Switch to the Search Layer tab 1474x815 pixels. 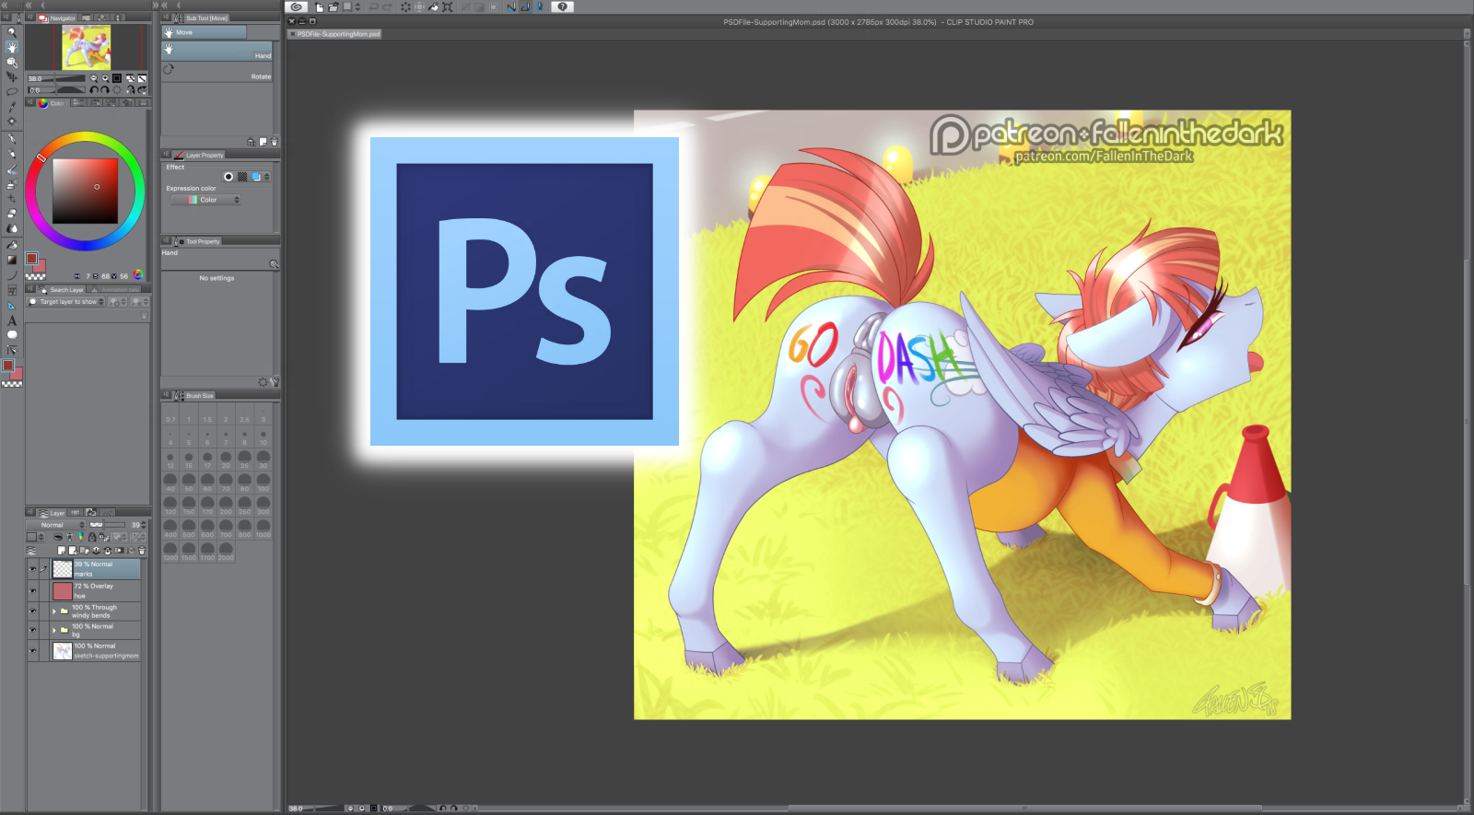pos(62,290)
